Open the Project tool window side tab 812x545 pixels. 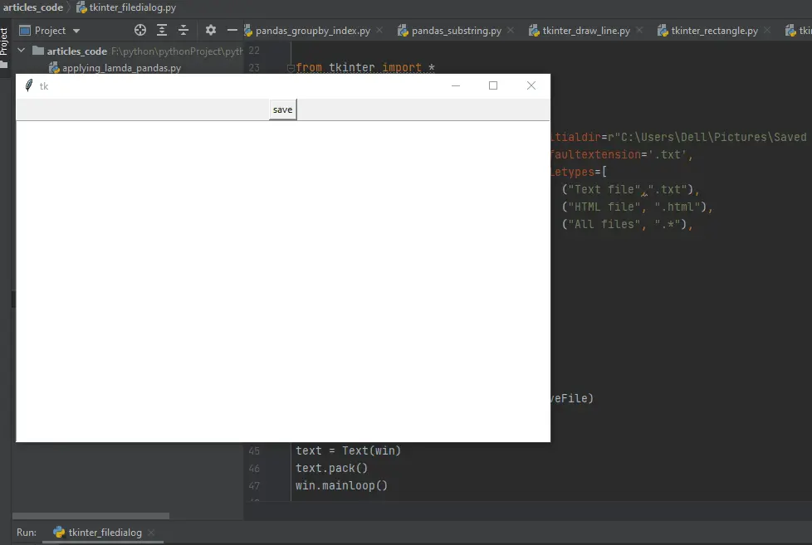click(4, 47)
